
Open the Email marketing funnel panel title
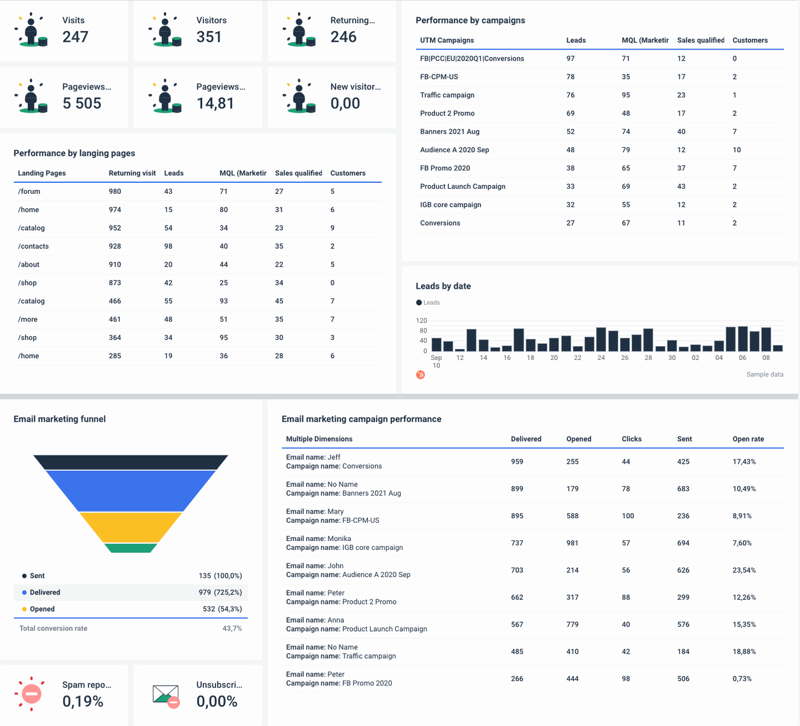point(59,419)
